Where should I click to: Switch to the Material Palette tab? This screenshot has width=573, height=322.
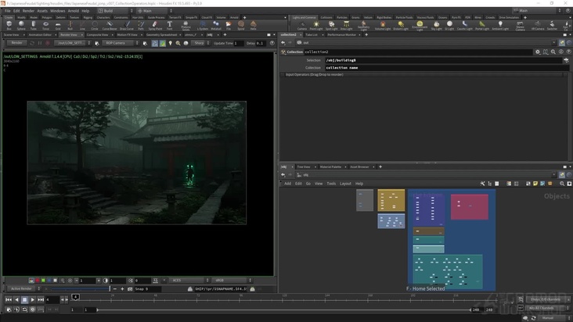(330, 167)
